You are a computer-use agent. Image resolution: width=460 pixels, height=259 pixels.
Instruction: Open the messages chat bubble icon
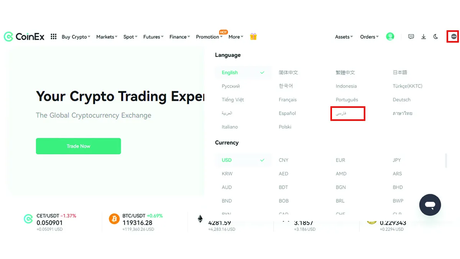tap(411, 37)
